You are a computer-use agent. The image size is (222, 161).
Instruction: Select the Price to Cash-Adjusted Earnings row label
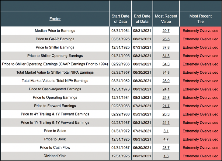(x=55, y=89)
